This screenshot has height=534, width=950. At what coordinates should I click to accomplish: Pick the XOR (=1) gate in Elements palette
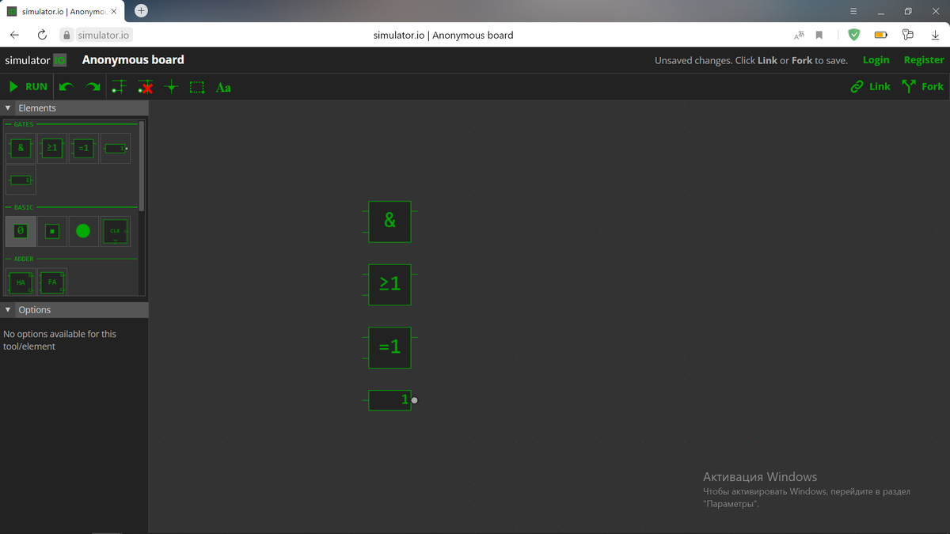tap(84, 148)
